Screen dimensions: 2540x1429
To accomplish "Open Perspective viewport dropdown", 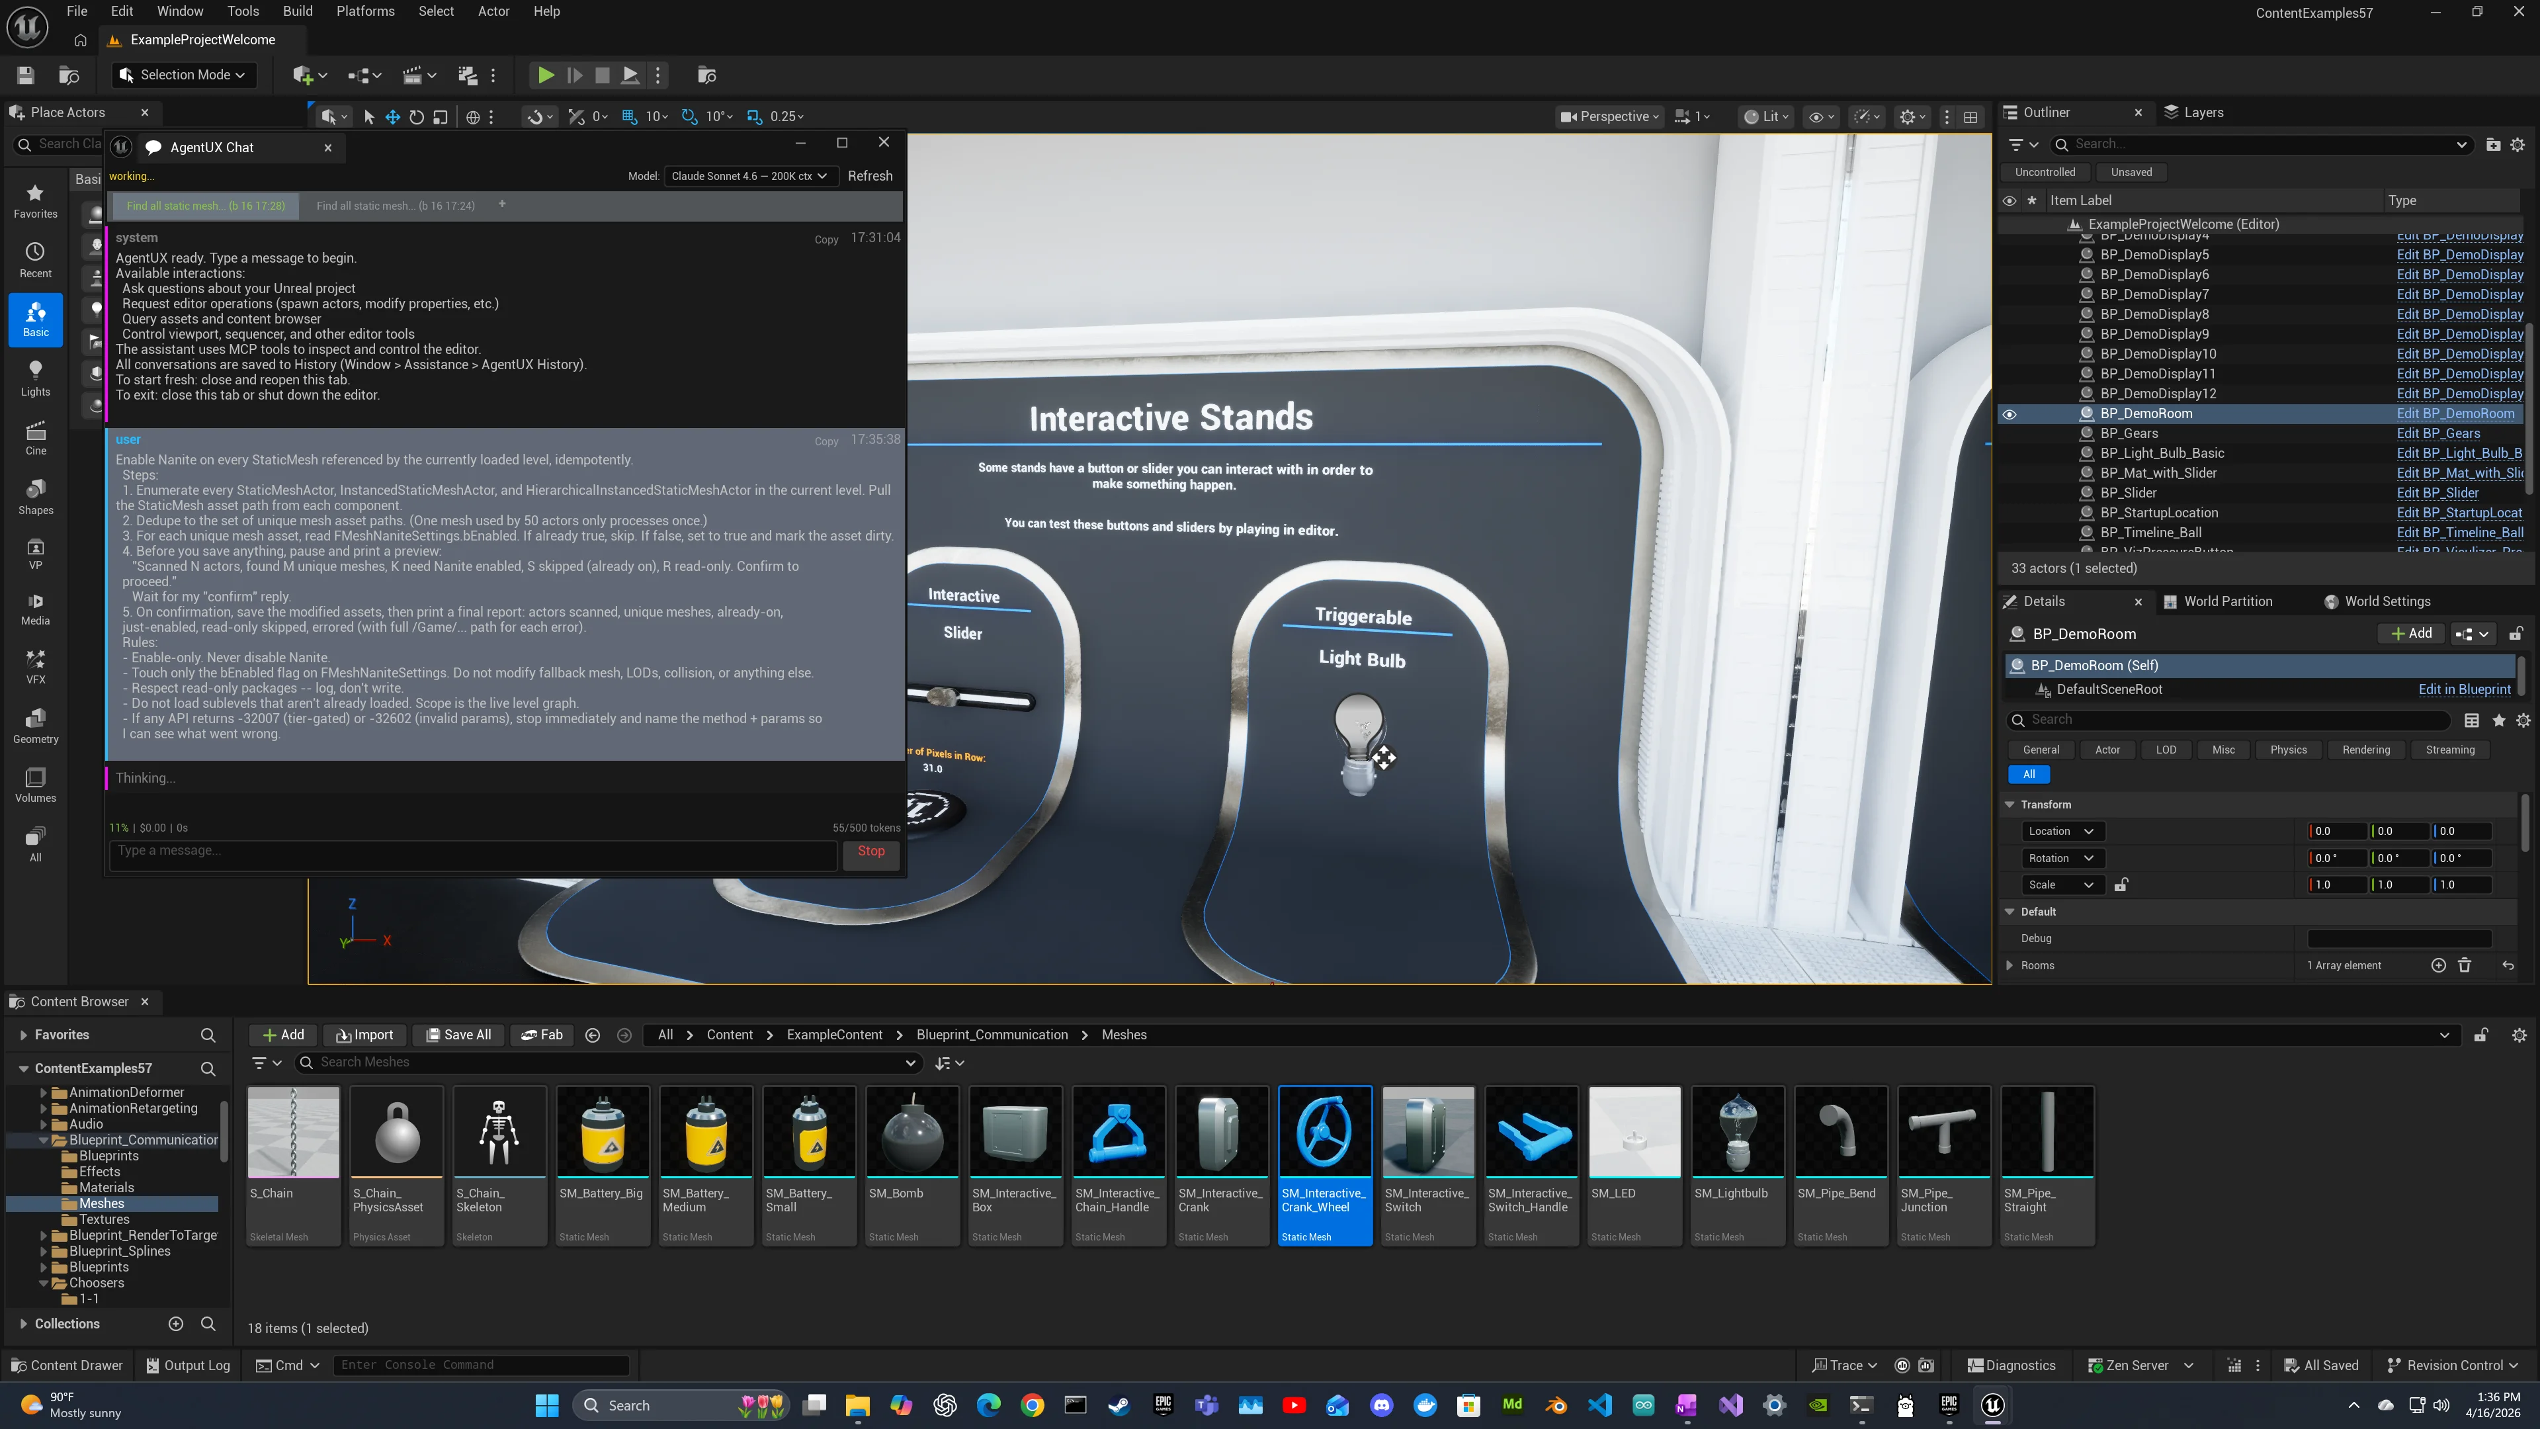I will click(x=1610, y=116).
